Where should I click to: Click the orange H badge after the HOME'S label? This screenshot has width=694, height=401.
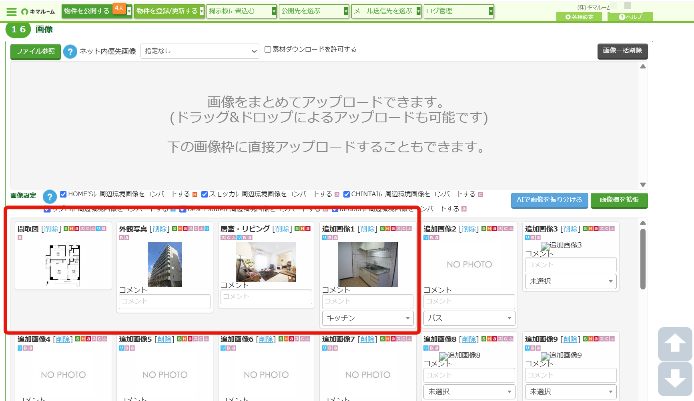pos(195,195)
